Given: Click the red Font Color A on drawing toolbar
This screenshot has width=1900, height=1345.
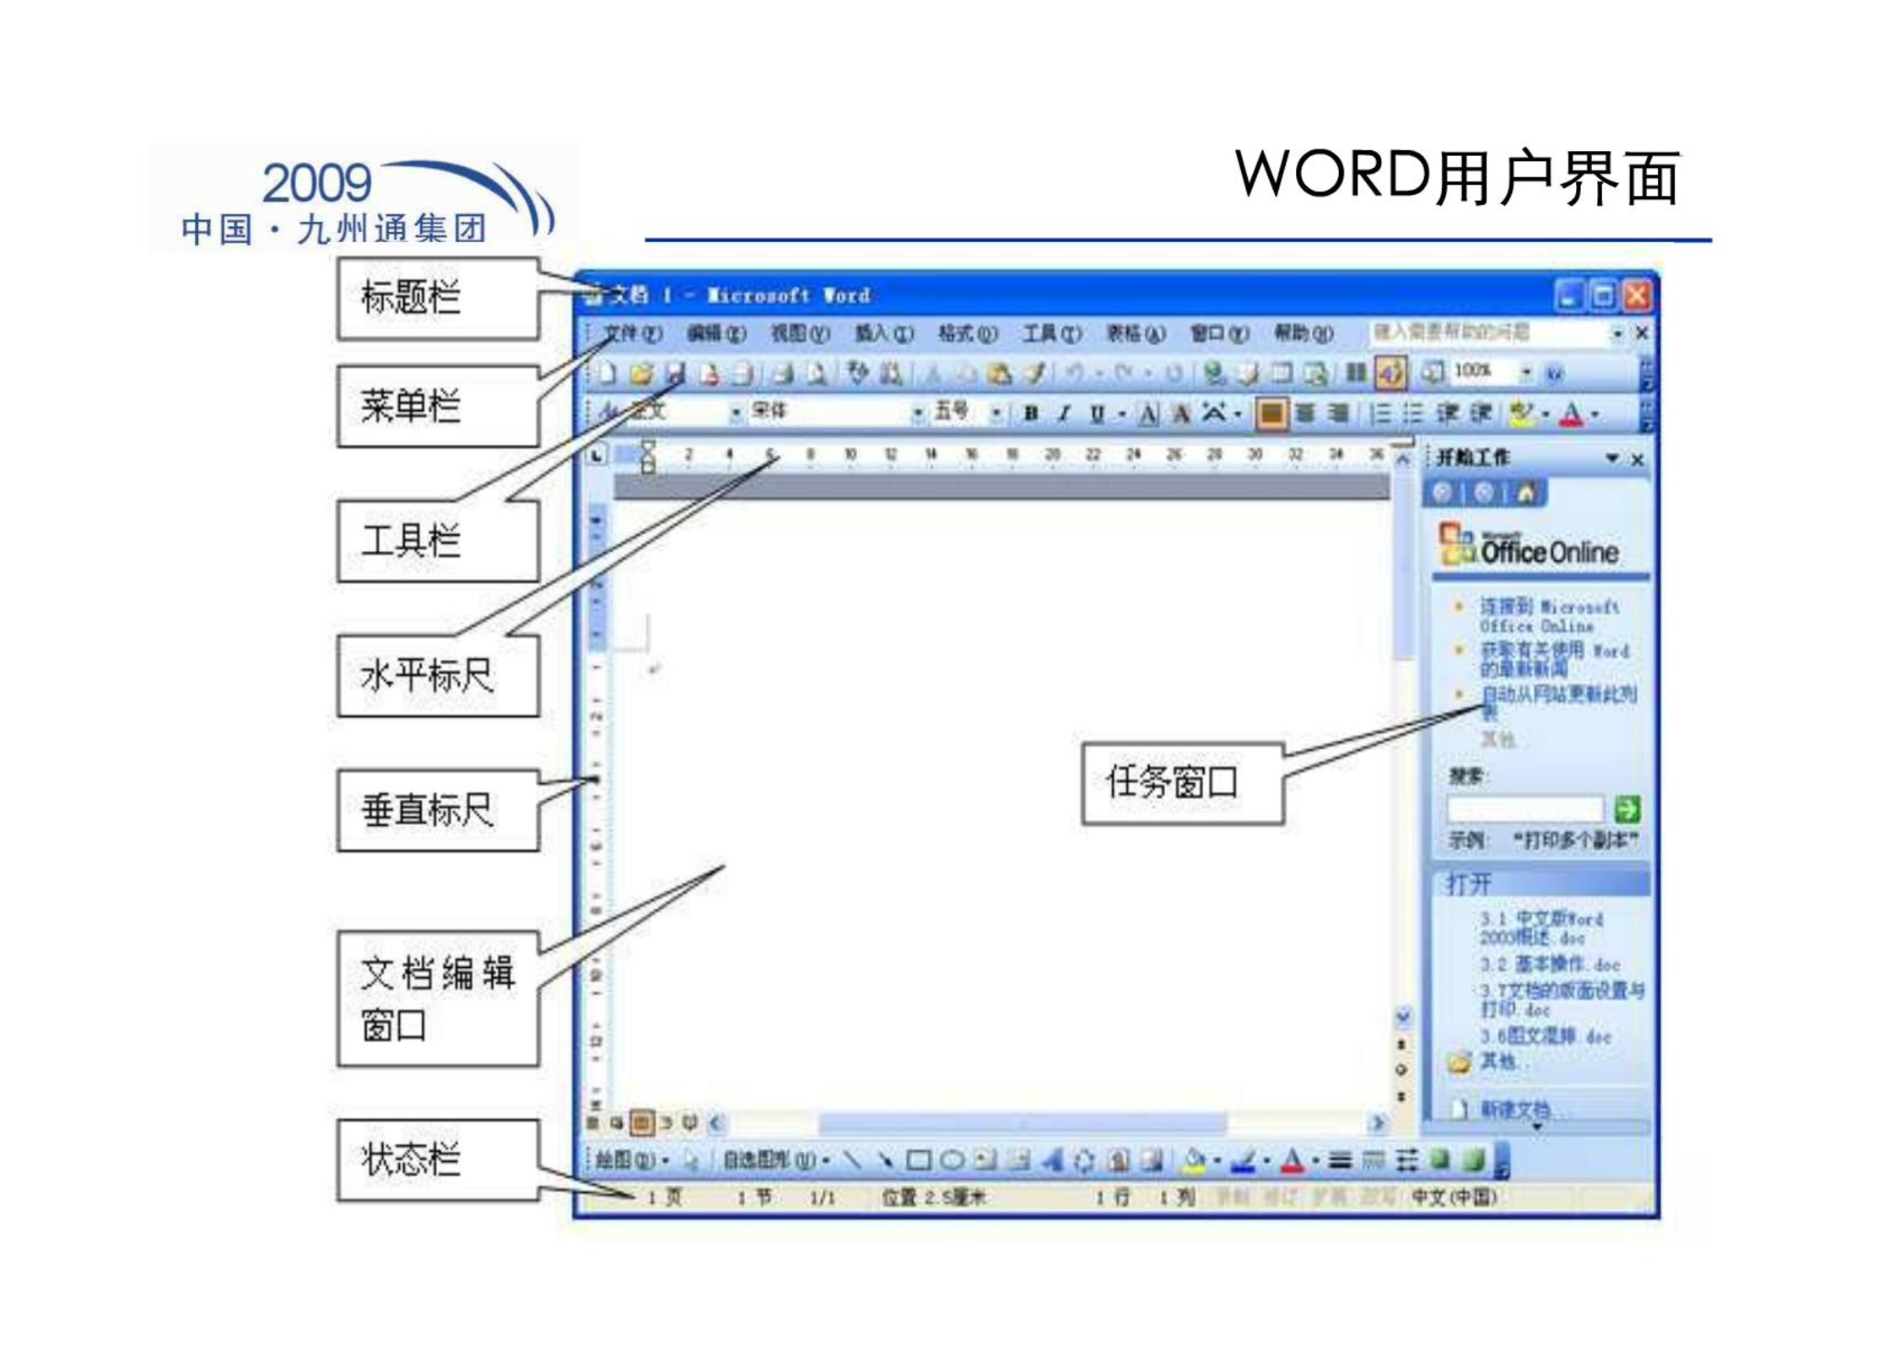Looking at the screenshot, I should 1292,1162.
